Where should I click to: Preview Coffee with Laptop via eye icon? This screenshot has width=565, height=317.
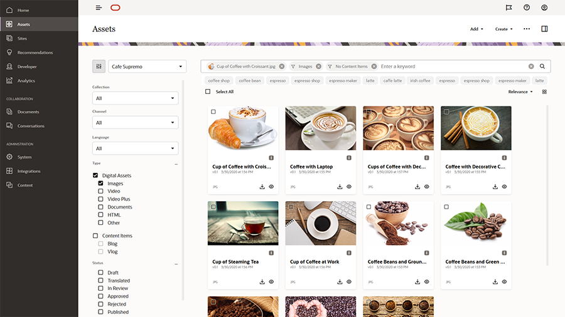(x=349, y=187)
